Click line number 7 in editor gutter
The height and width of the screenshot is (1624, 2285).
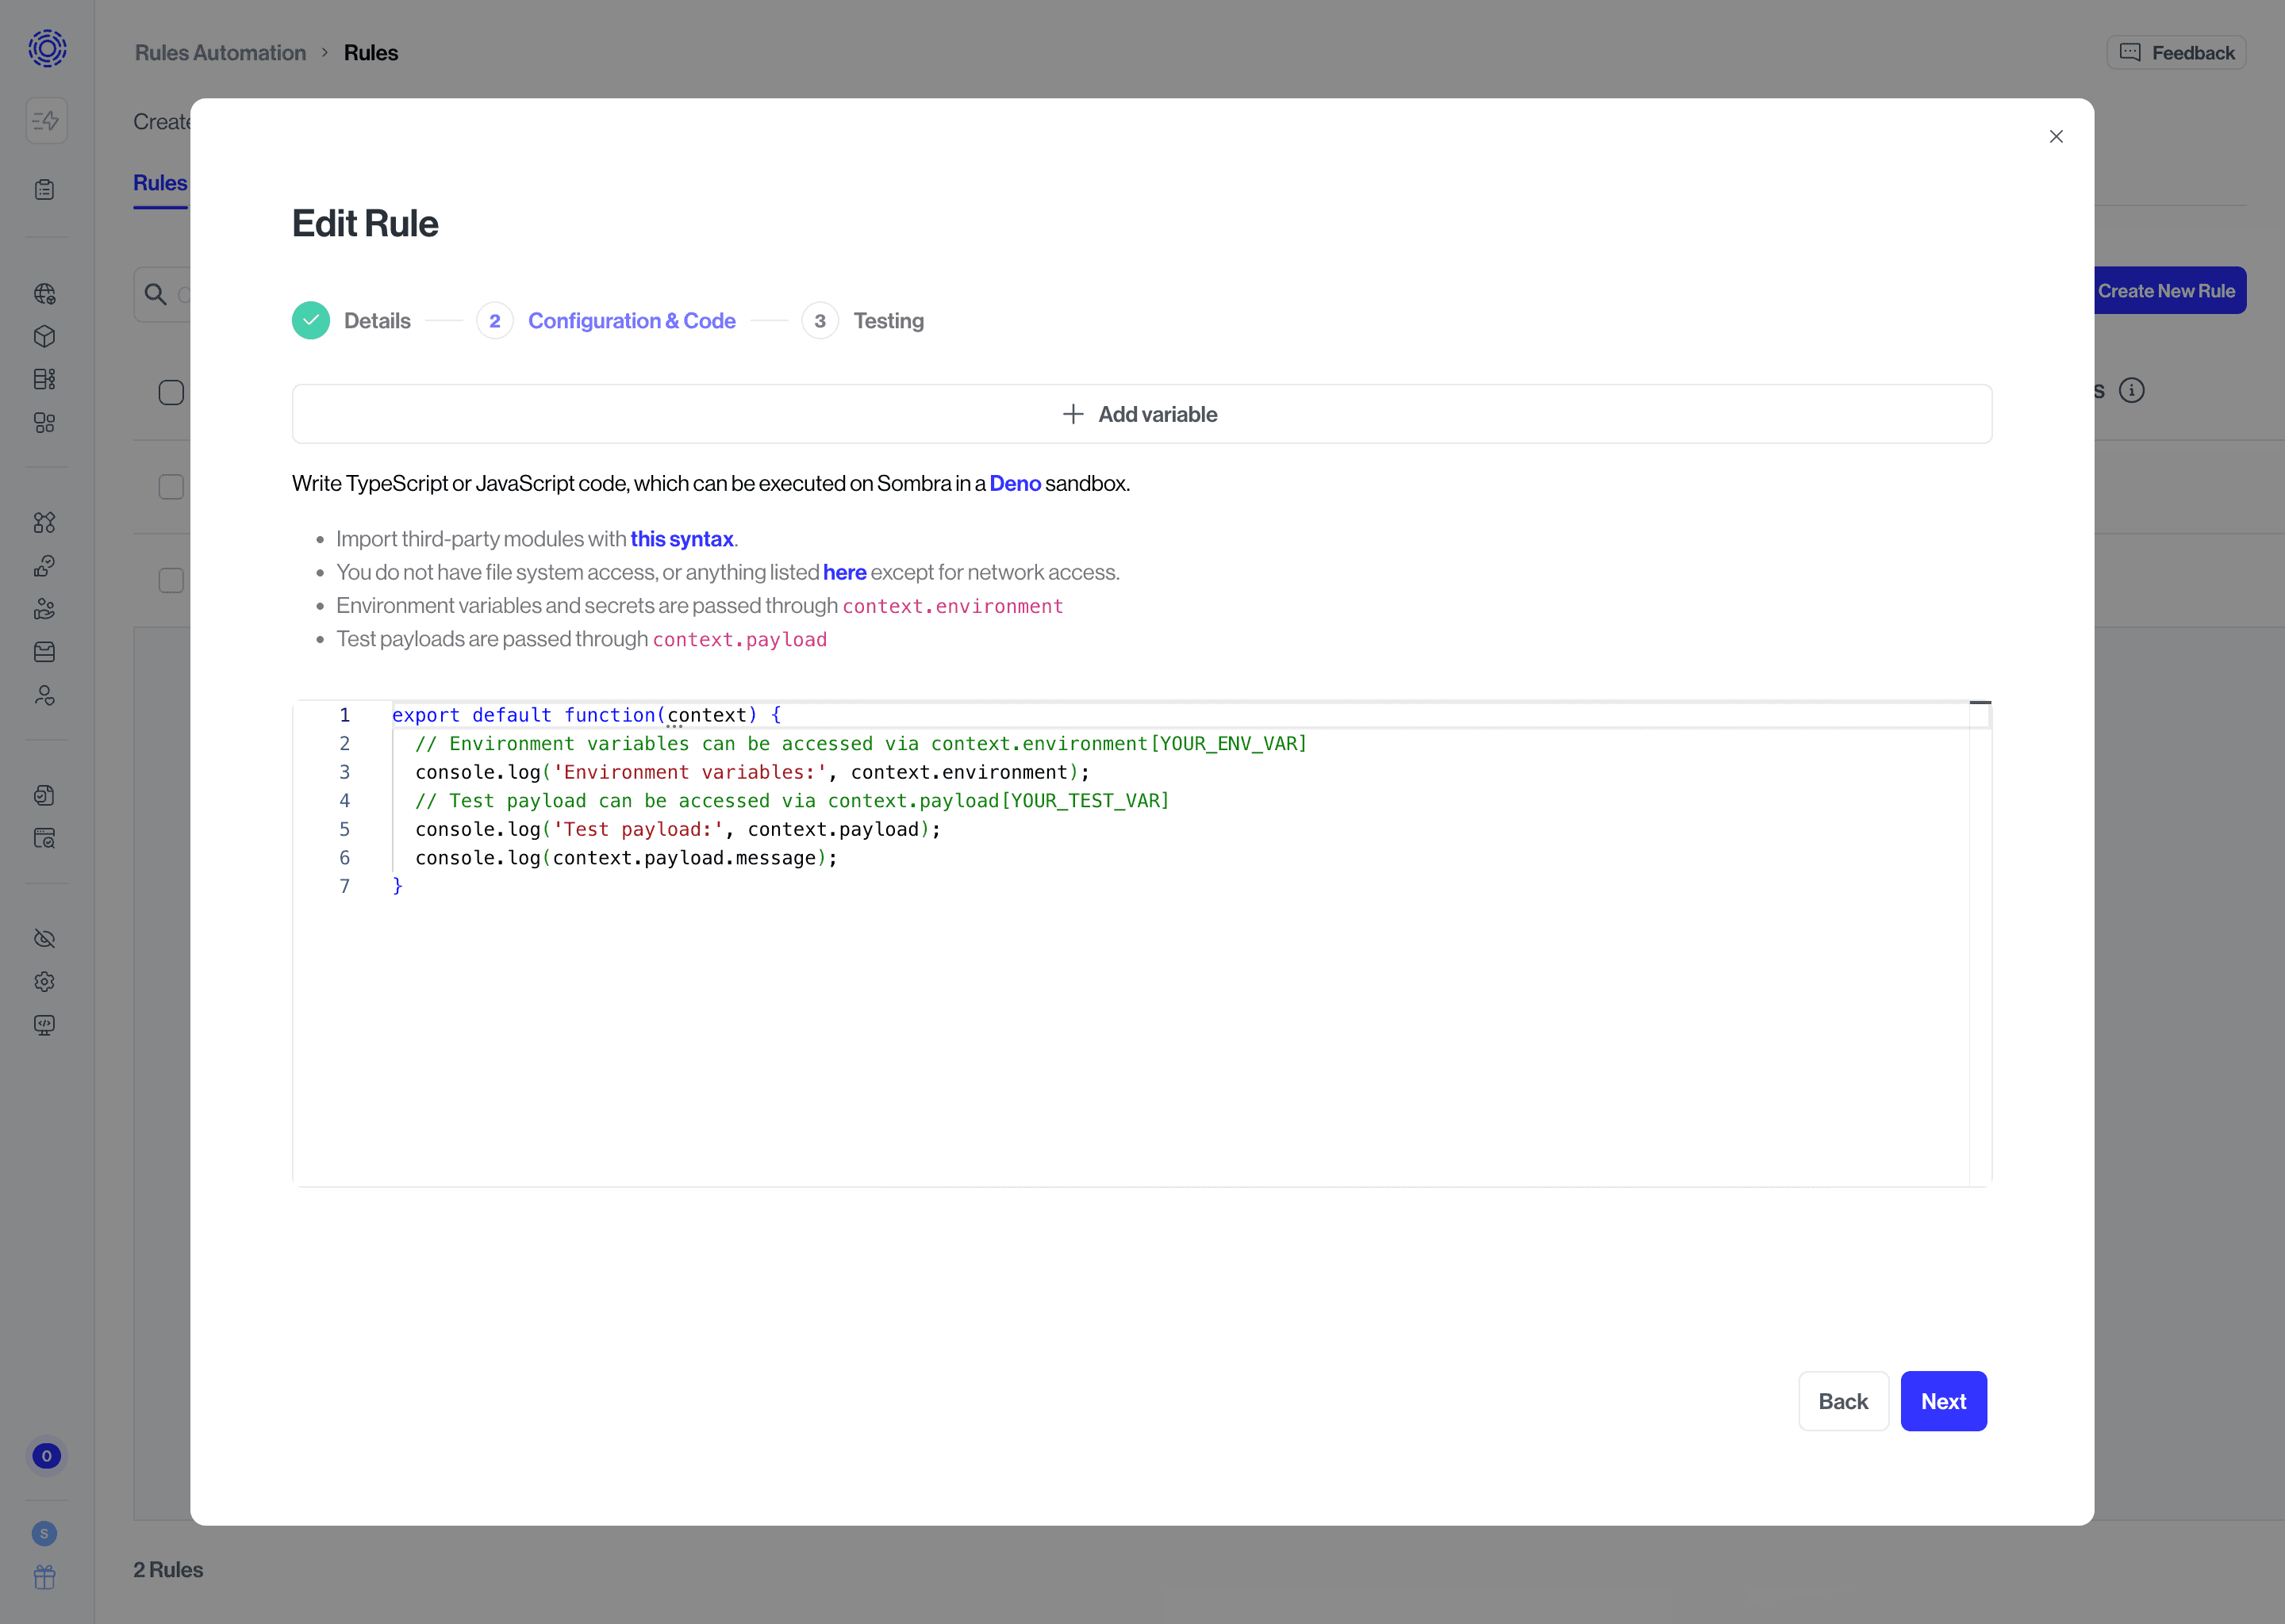(344, 886)
